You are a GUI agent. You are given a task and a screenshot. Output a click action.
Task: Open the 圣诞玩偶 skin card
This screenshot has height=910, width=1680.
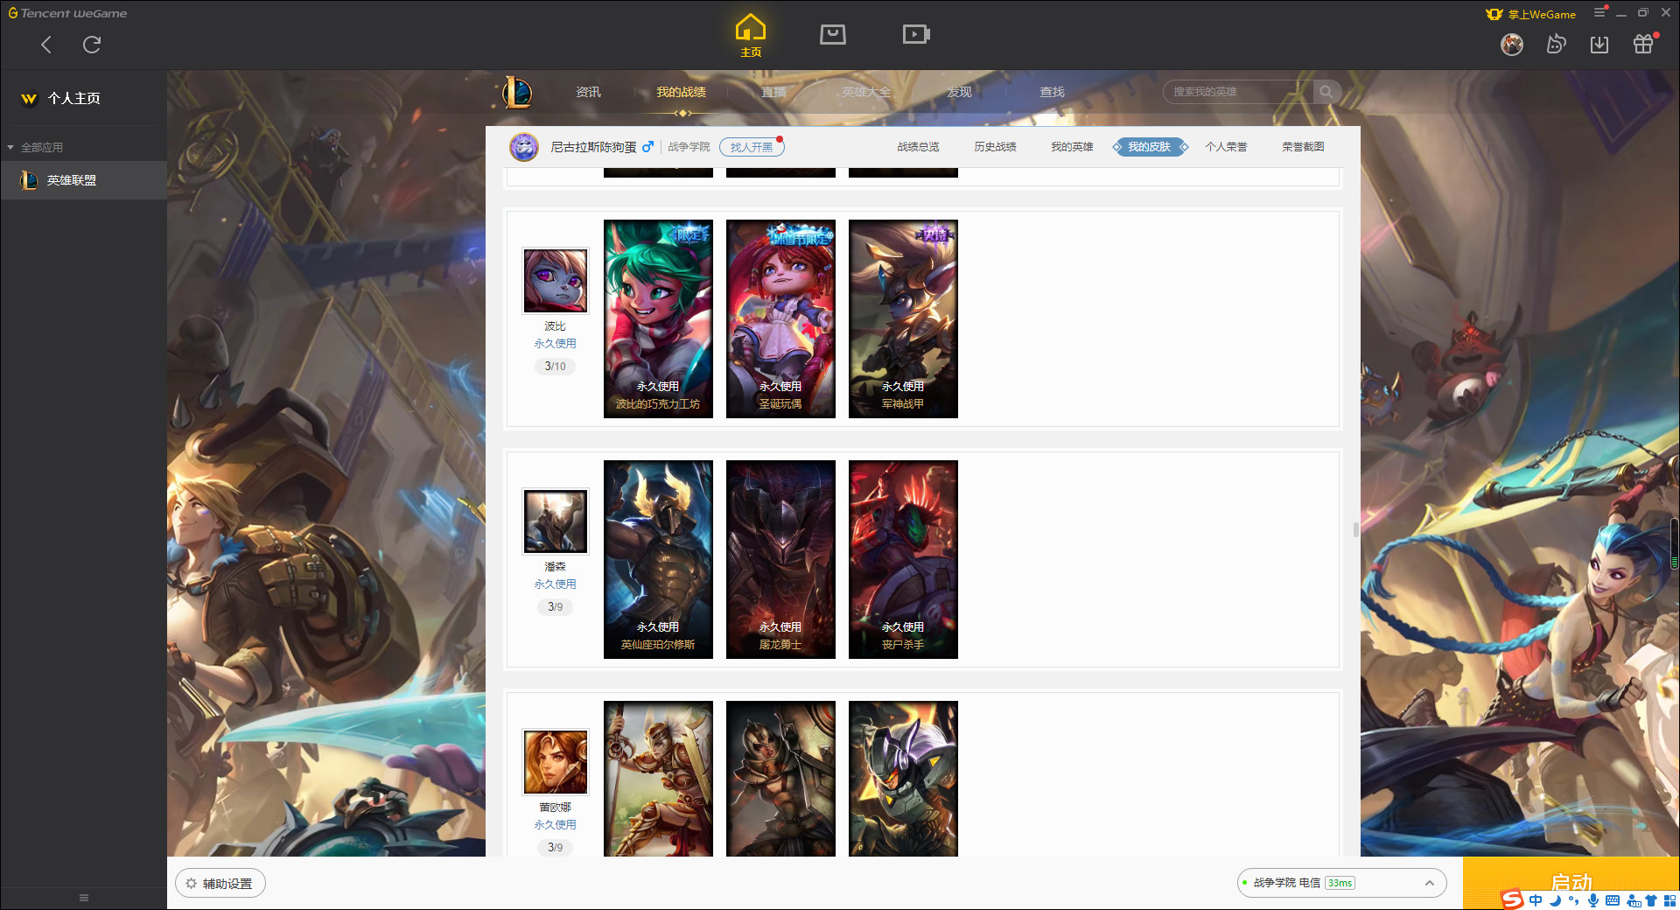(x=780, y=318)
